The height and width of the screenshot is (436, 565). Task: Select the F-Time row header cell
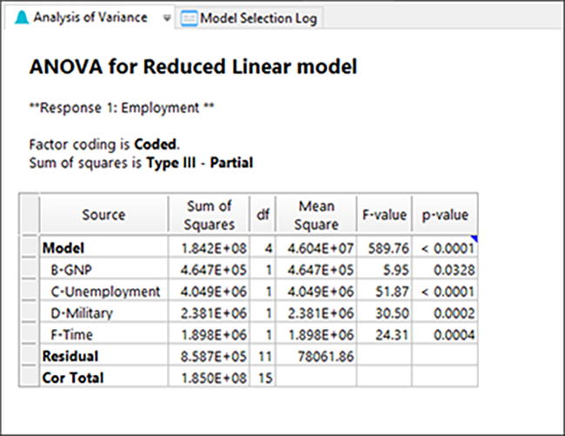pyautogui.click(x=30, y=333)
